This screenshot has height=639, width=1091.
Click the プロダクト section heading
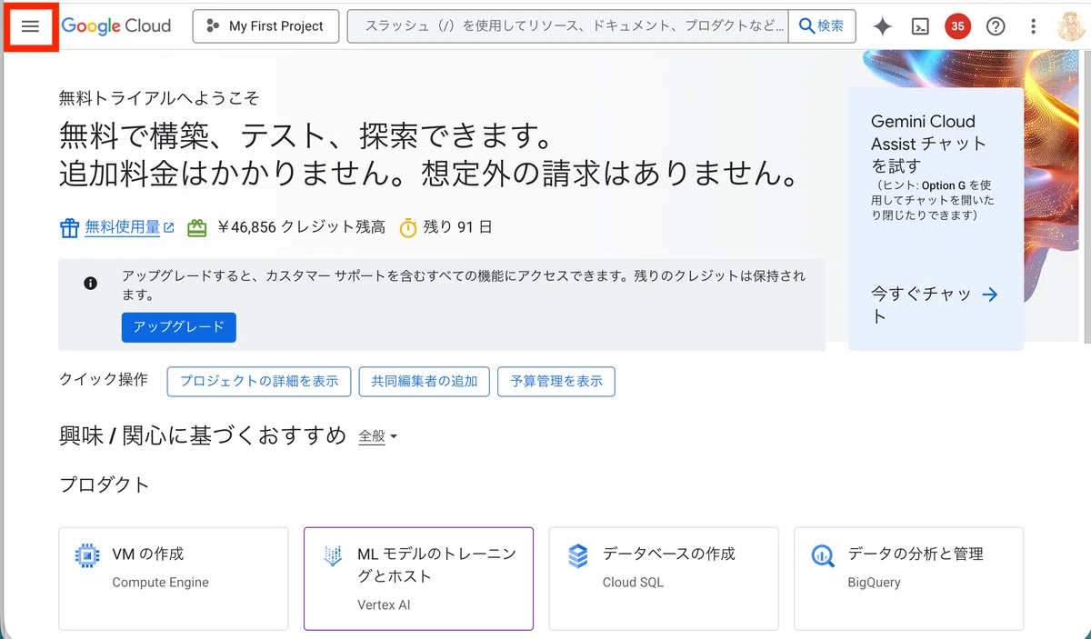(105, 484)
